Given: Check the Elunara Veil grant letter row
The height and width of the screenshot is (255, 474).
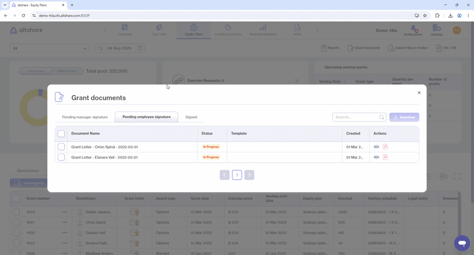Looking at the screenshot, I should tap(61, 157).
